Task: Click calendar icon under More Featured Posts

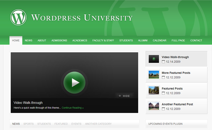Action: point(163,77)
